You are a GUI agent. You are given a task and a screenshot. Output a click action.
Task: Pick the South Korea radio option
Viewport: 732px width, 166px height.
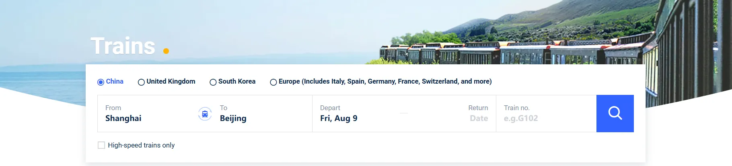coord(213,82)
